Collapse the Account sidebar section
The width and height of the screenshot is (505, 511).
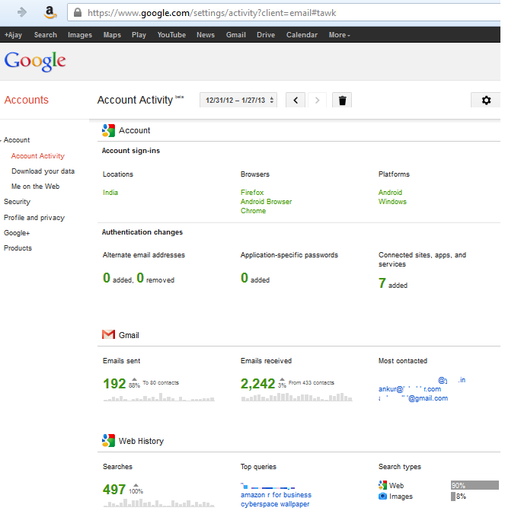(2, 140)
